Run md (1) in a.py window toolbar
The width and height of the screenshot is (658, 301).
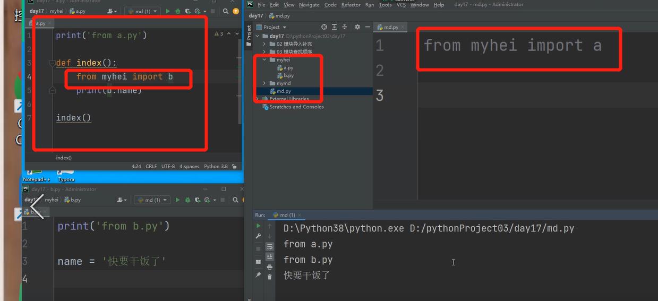[x=168, y=11]
